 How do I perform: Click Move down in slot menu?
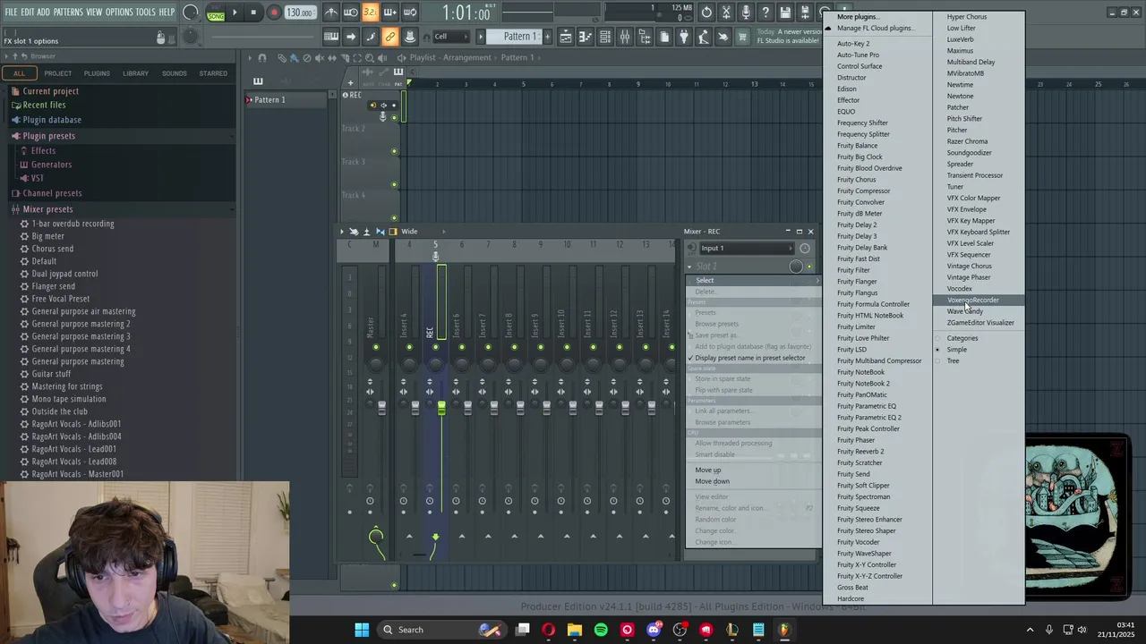[754, 481]
